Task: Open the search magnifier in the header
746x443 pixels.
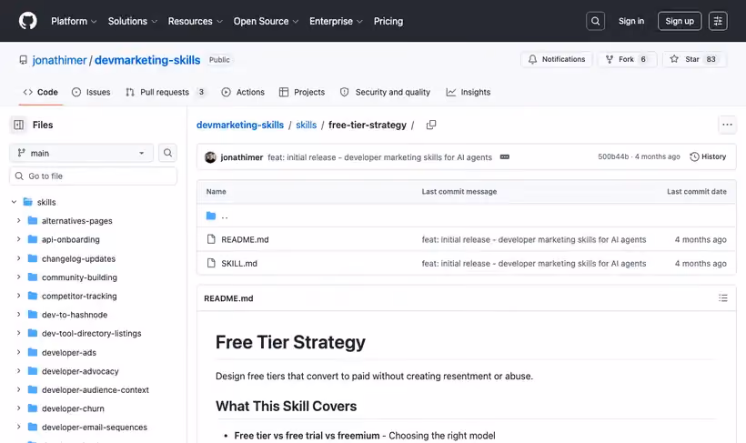Action: pyautogui.click(x=595, y=21)
